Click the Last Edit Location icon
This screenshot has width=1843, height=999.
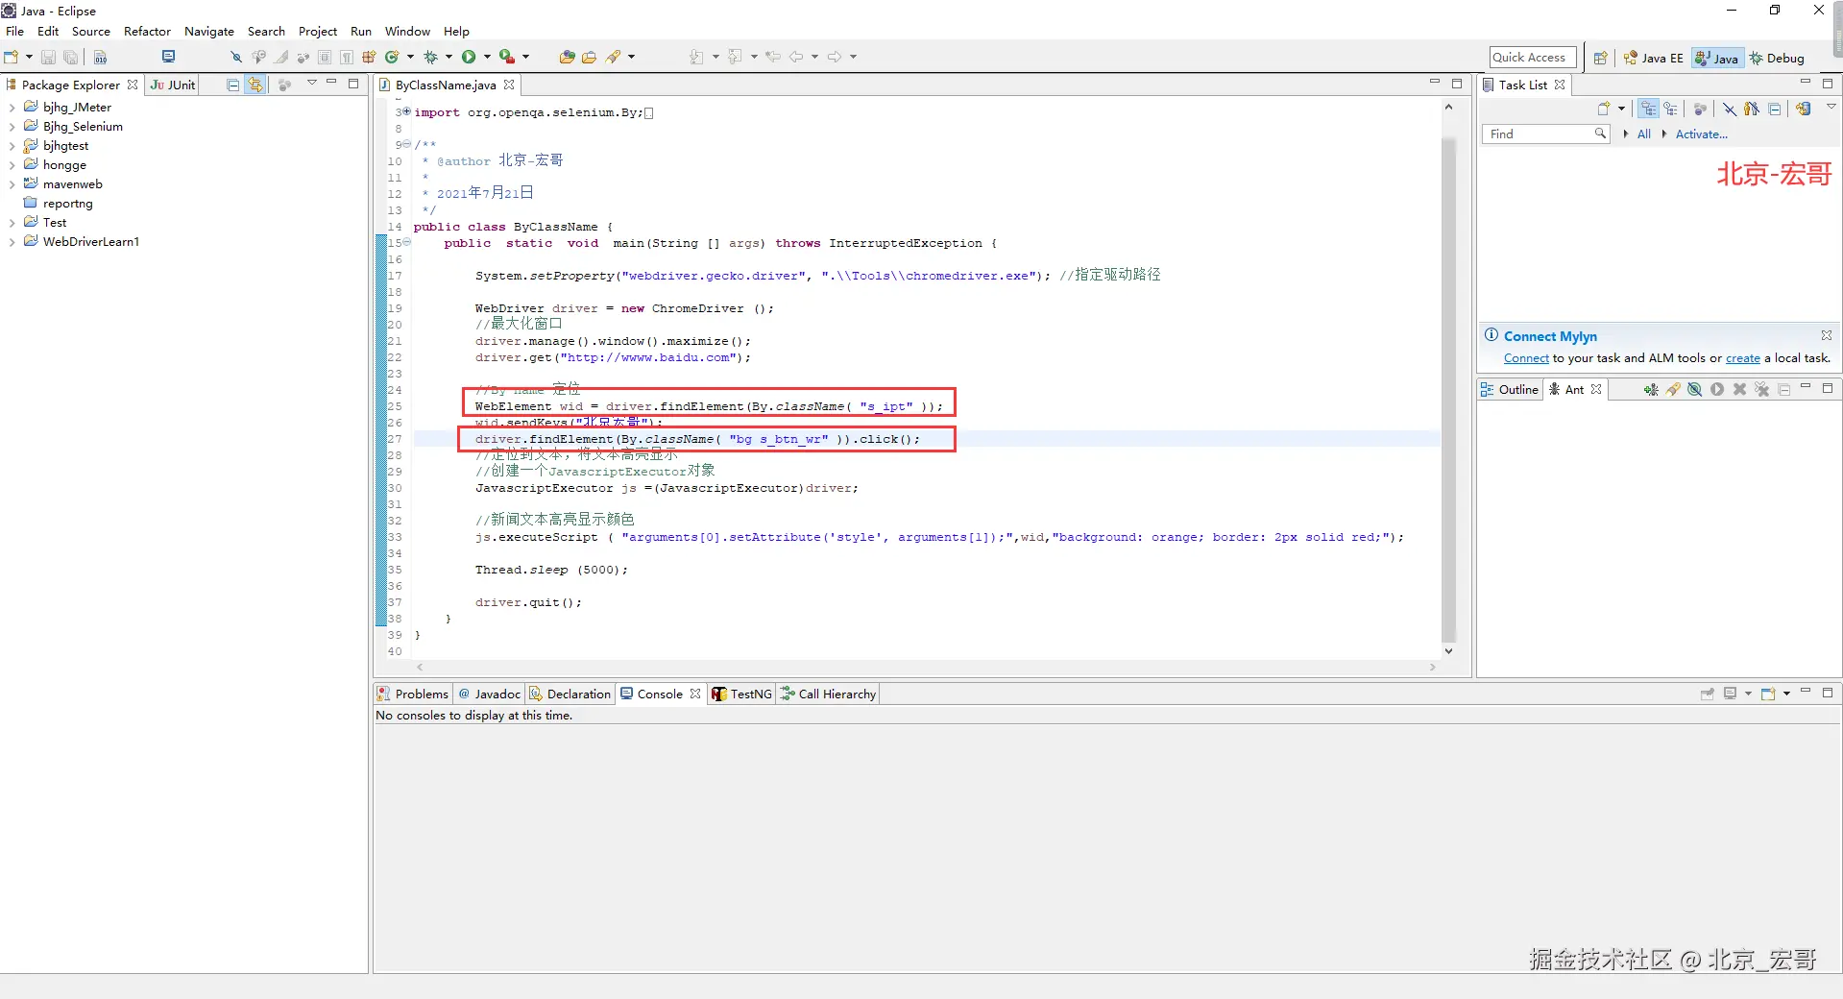(x=772, y=57)
